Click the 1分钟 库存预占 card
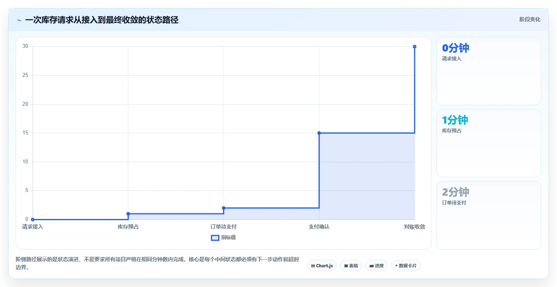557x287 pixels. pos(488,143)
